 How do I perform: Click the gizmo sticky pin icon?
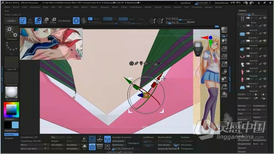136,63
